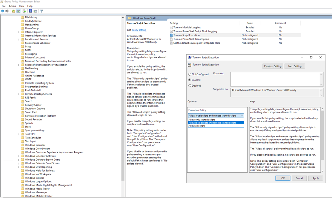This screenshot has width=332, height=198.
Task: Expand the Windows Defender Exploit Guard node
Action: [x=19, y=160]
